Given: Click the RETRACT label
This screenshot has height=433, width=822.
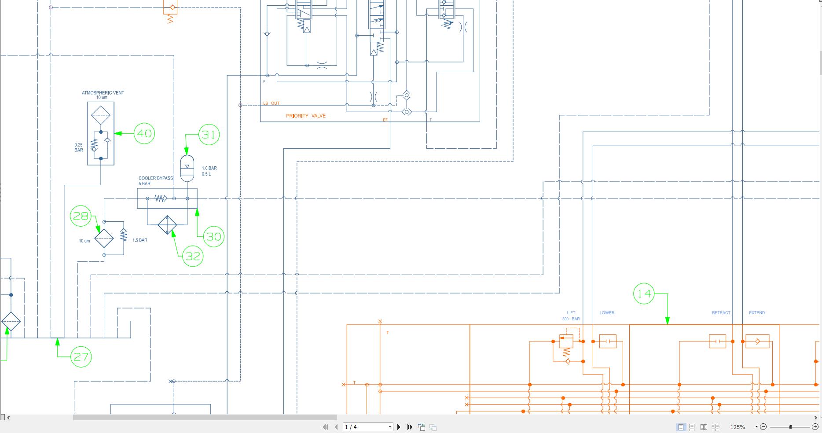Looking at the screenshot, I should (721, 313).
